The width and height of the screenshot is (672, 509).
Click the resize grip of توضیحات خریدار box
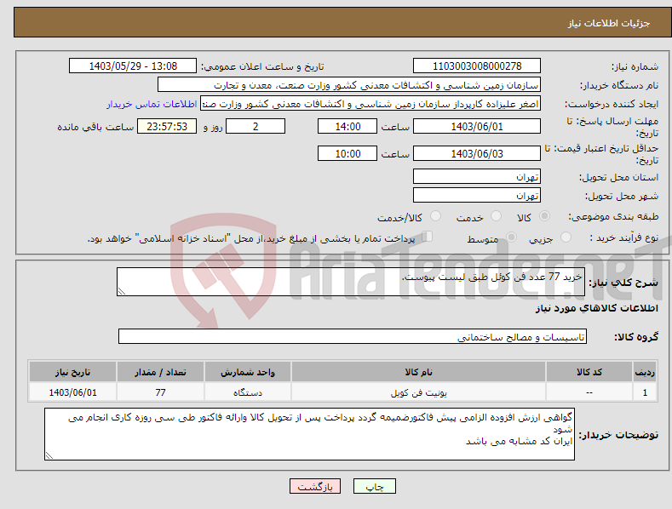pyautogui.click(x=49, y=455)
